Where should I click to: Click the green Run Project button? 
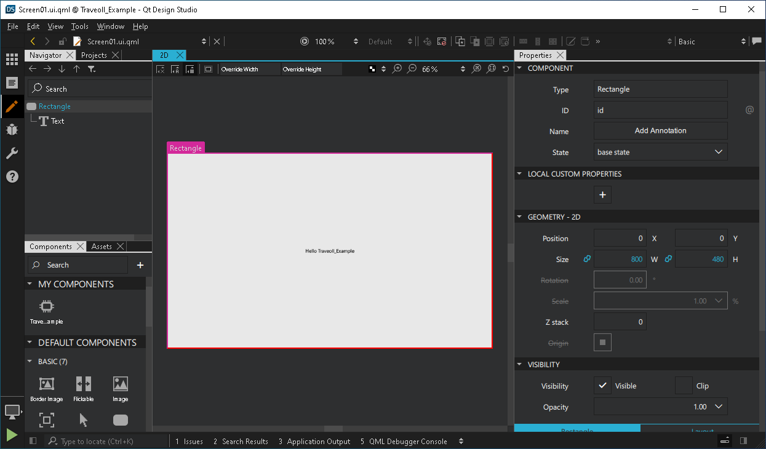tap(12, 435)
